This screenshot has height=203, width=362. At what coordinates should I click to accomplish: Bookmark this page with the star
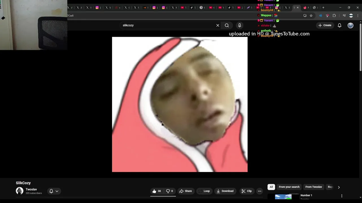[x=311, y=16]
